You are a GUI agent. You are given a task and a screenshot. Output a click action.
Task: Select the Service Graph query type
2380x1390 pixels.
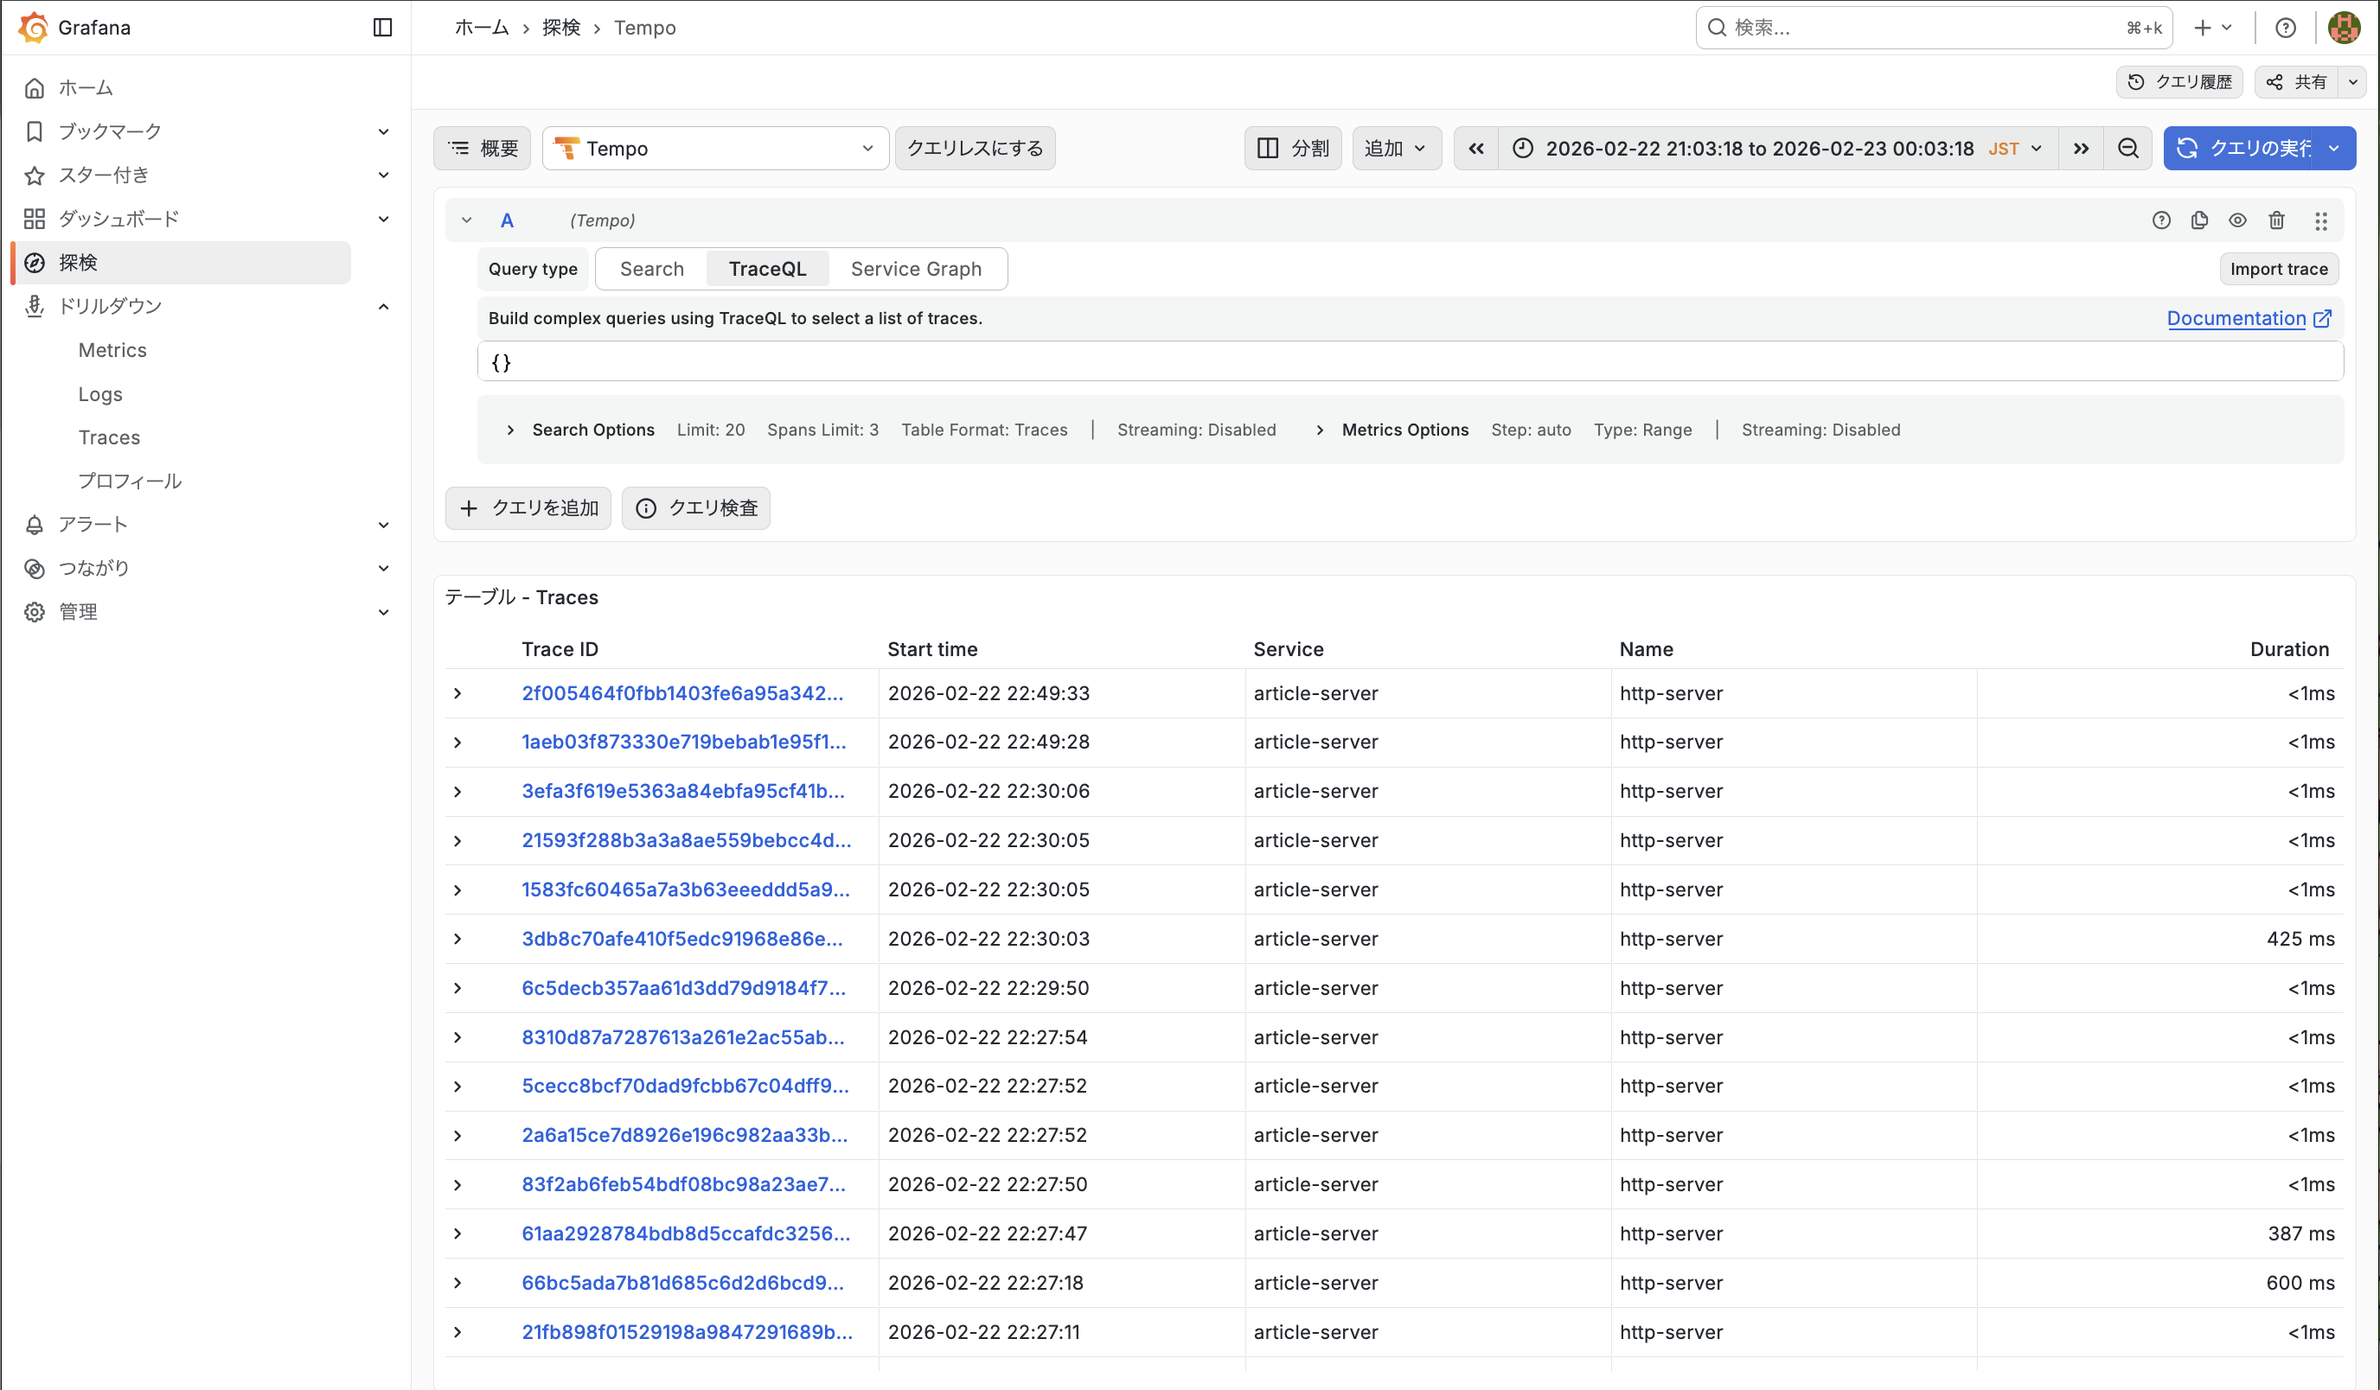pyautogui.click(x=915, y=269)
